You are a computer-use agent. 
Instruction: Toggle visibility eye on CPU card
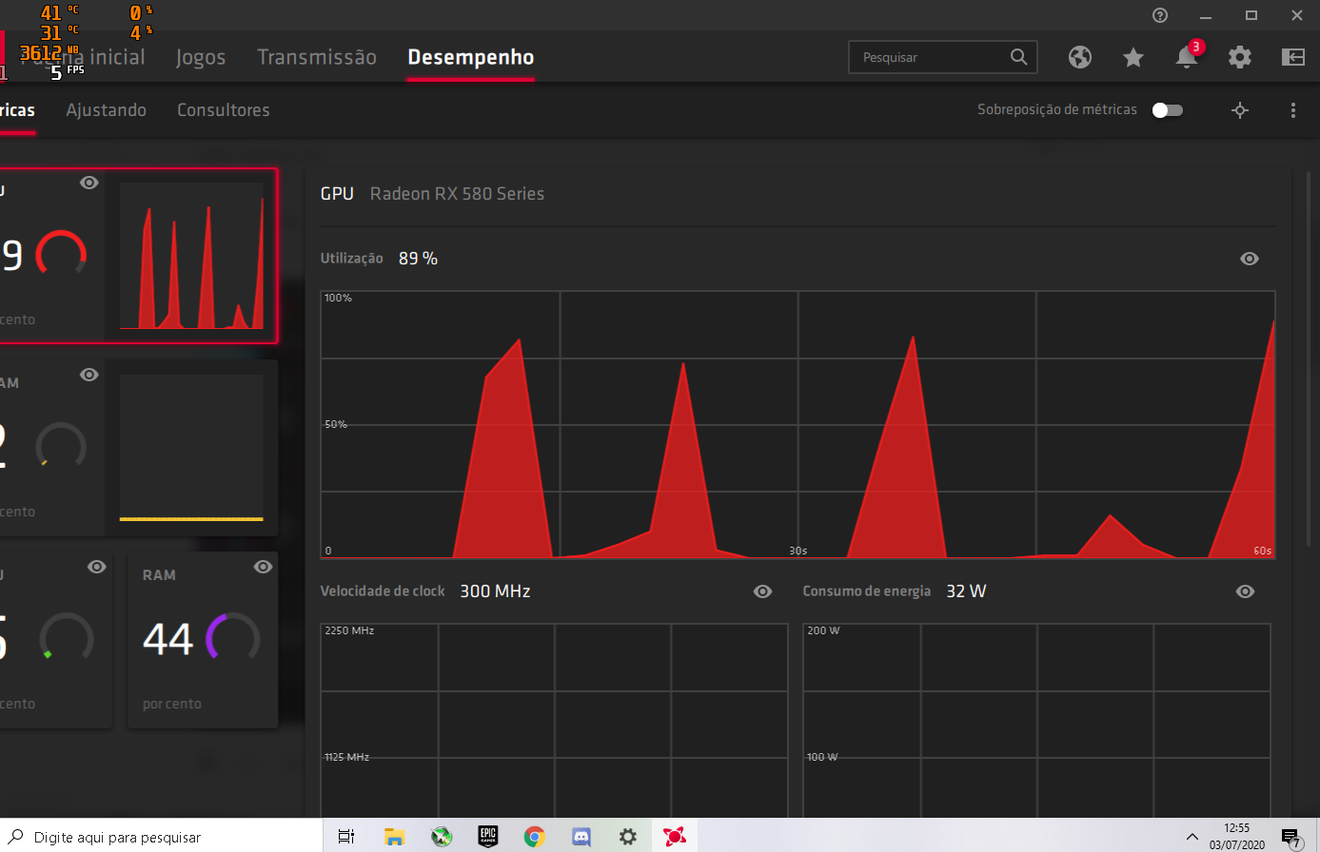click(96, 567)
